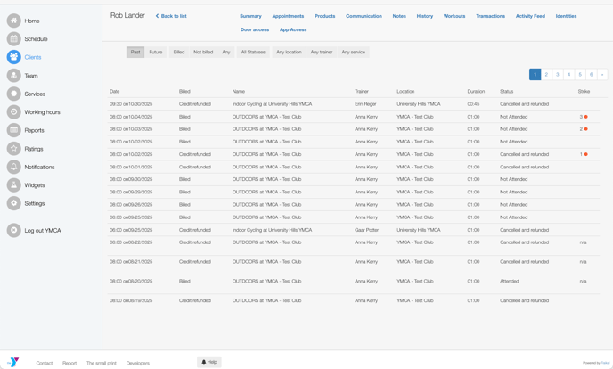This screenshot has height=369, width=613.
Task: Expand the Any location filter
Action: [289, 53]
